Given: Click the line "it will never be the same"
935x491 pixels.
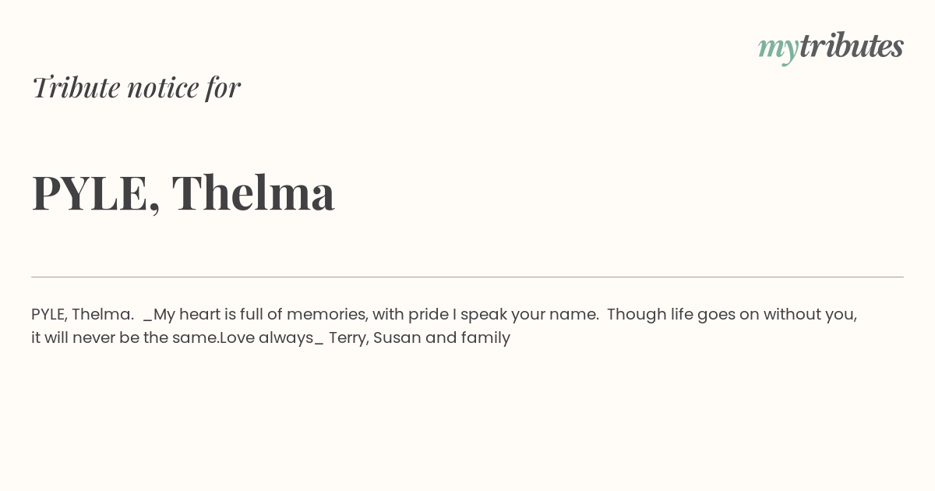Looking at the screenshot, I should tap(125, 337).
